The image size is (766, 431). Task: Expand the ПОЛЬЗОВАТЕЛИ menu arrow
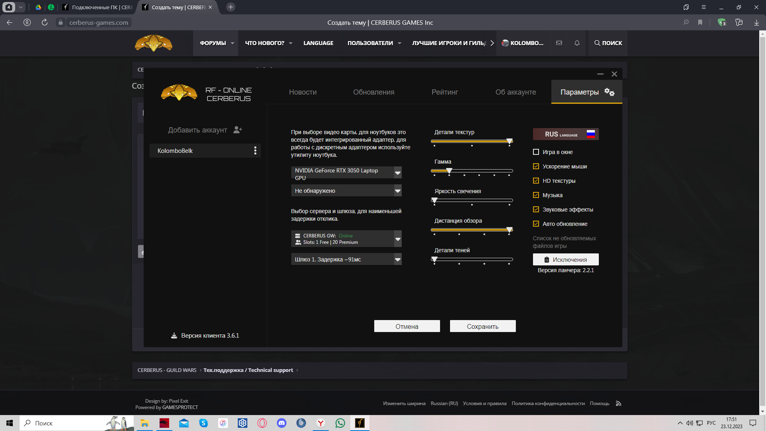coord(399,43)
